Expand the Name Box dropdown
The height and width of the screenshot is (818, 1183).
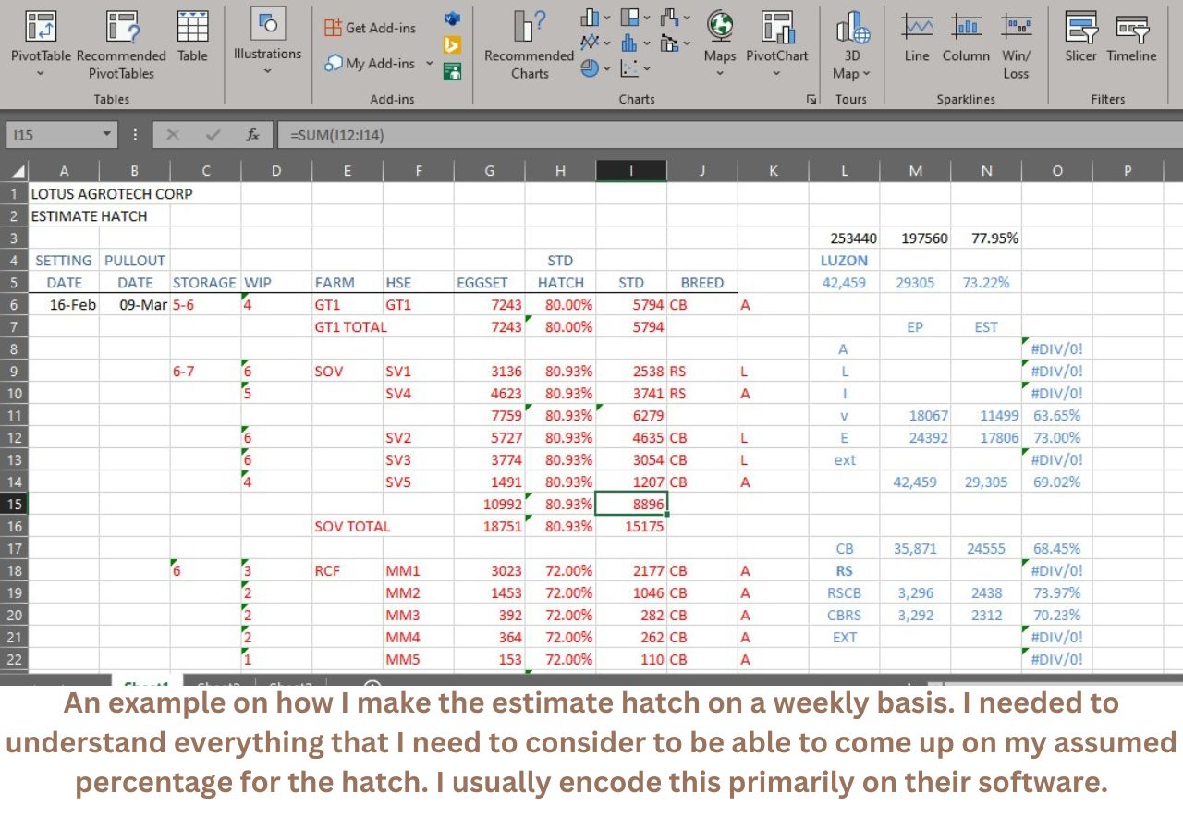pyautogui.click(x=107, y=135)
